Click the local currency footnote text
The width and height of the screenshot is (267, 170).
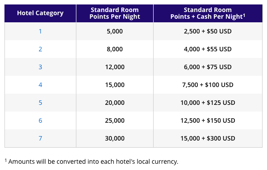point(92,162)
